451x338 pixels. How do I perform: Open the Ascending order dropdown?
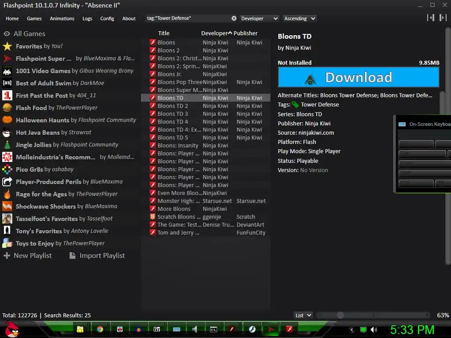pos(299,18)
